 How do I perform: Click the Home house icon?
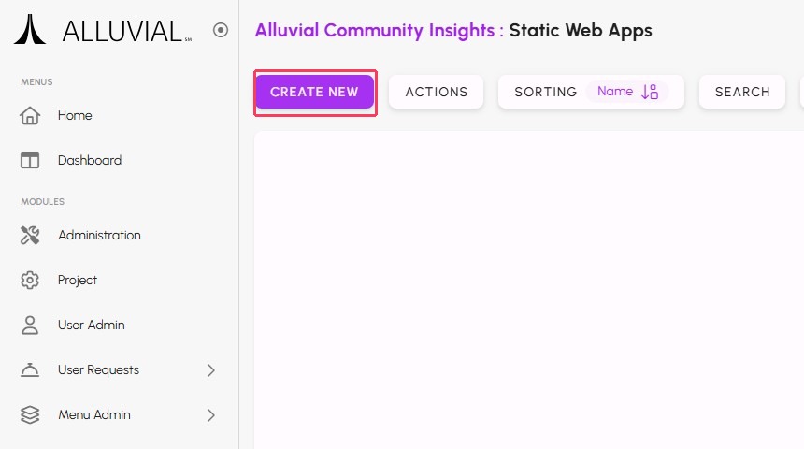pos(30,116)
